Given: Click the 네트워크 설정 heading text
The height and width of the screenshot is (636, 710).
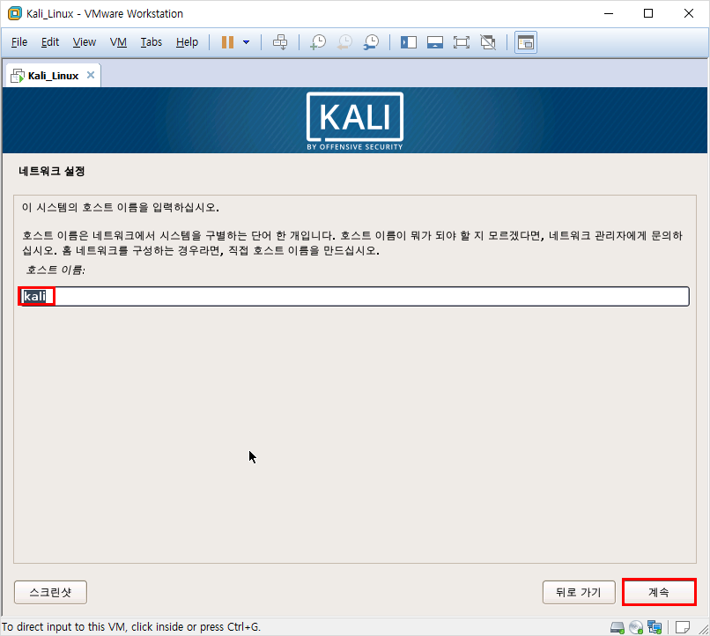Looking at the screenshot, I should (52, 171).
